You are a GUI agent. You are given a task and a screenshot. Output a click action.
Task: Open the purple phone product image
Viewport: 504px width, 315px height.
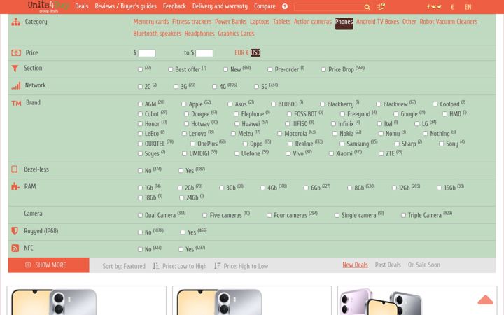(x=381, y=302)
